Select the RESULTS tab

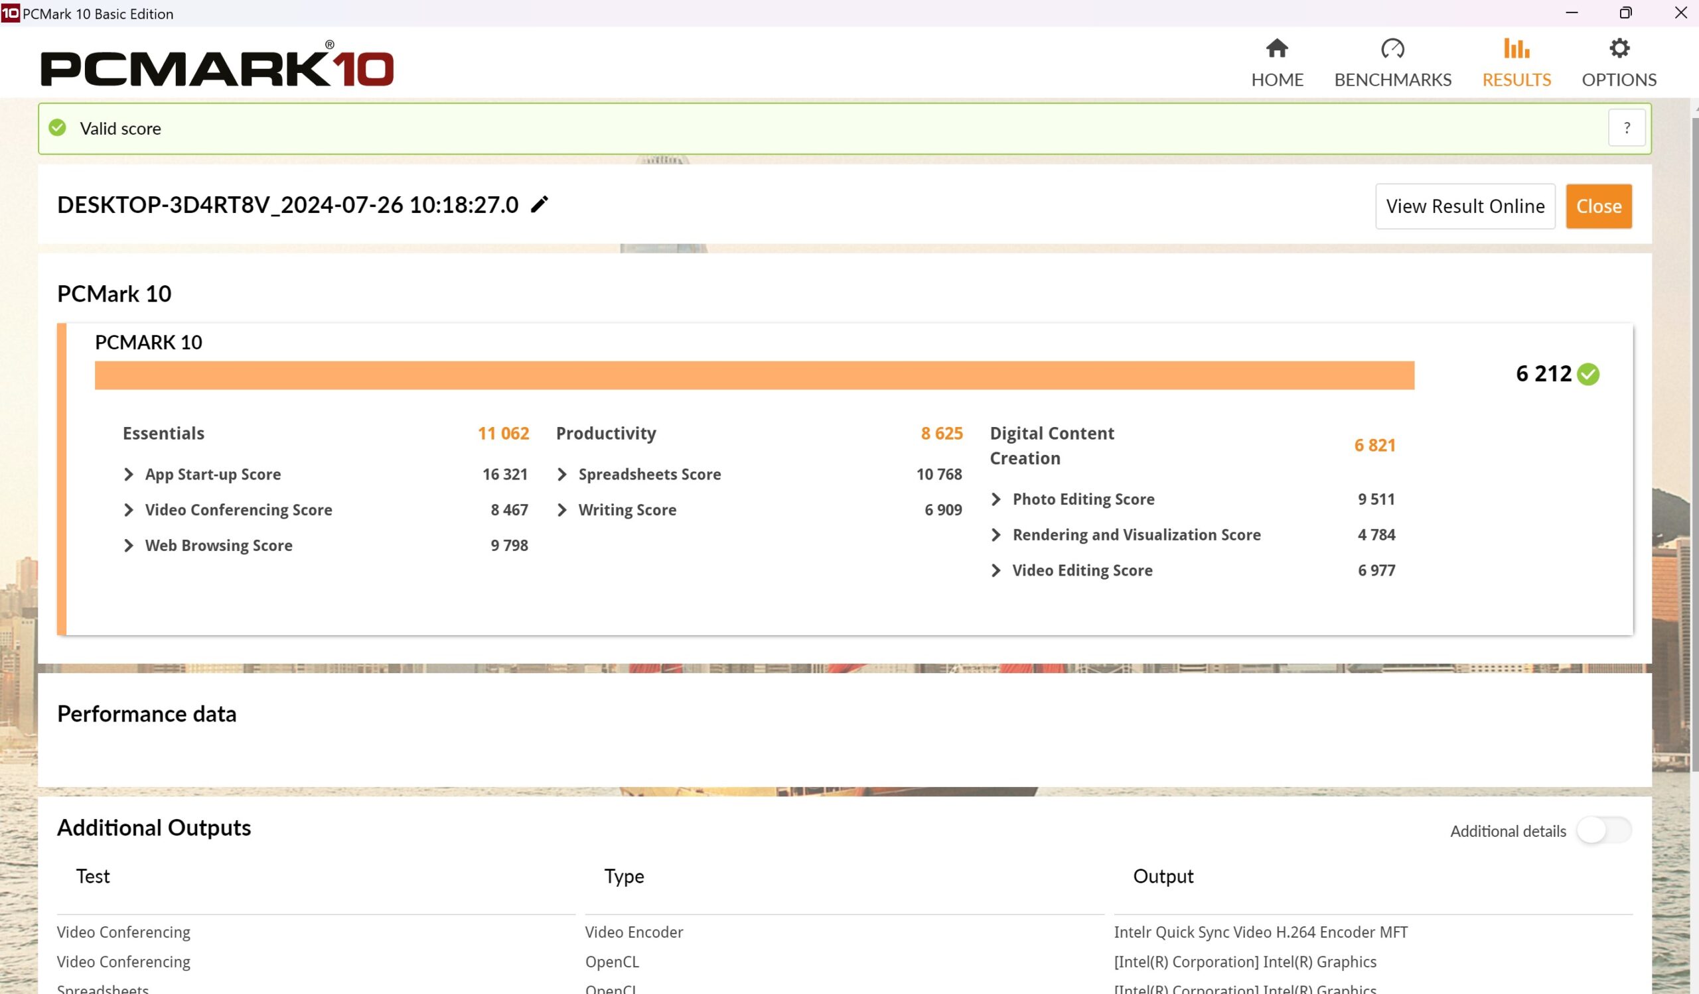(1516, 64)
